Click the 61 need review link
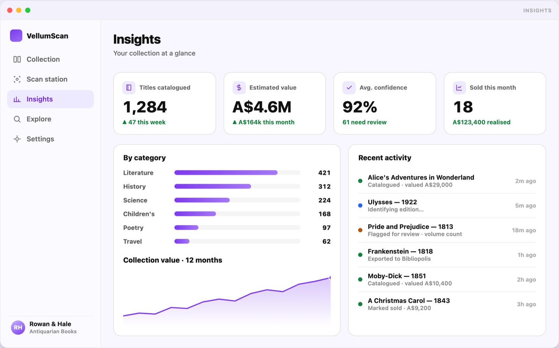Viewport: 559px width, 348px height. click(364, 122)
